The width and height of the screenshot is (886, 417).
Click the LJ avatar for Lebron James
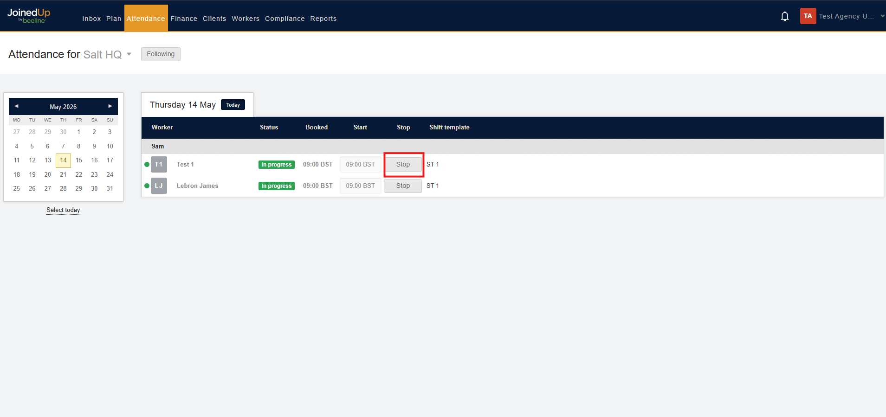pyautogui.click(x=159, y=186)
